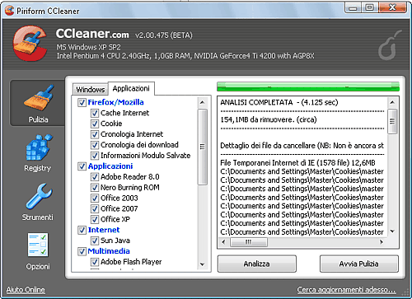Click the 154,1MB da rimuovere line
412x299 pixels.
point(269,119)
